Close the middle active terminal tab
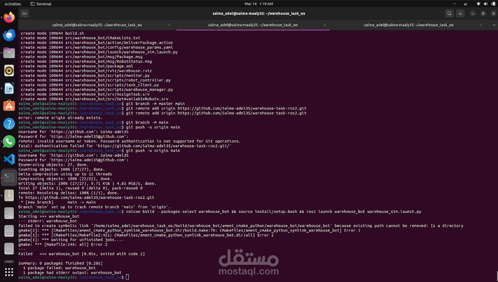Image resolution: width=498 pixels, height=282 pixels. coord(324,25)
